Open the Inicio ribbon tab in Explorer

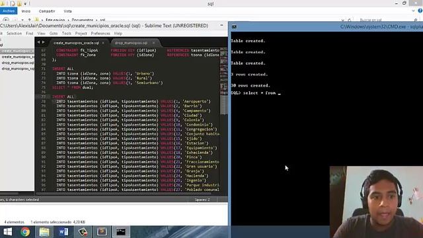(x=26, y=11)
